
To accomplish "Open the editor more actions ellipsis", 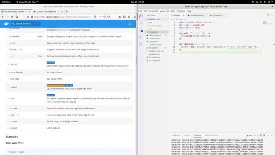I will pyautogui.click(x=272, y=15).
